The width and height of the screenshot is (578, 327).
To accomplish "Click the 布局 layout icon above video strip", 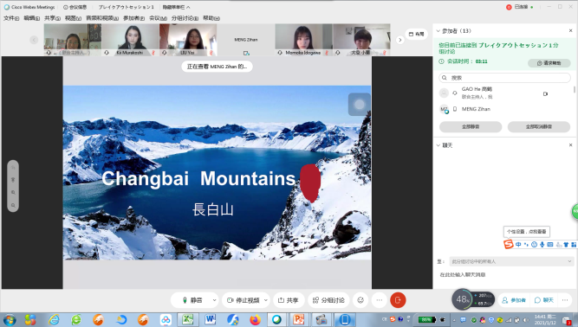I will (417, 34).
